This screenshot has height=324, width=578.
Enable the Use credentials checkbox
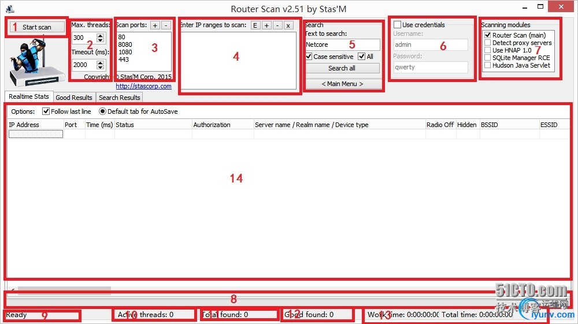click(x=398, y=25)
